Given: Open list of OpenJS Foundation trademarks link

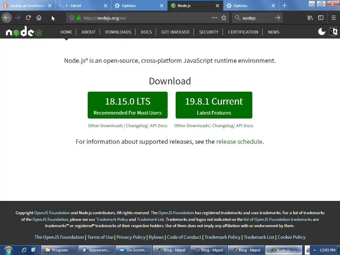Looking at the screenshot, I should point(278,219).
